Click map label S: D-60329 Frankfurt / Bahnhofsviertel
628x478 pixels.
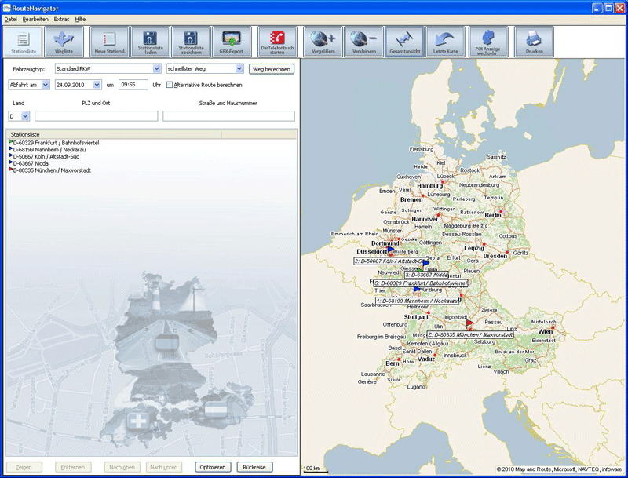[x=420, y=283]
